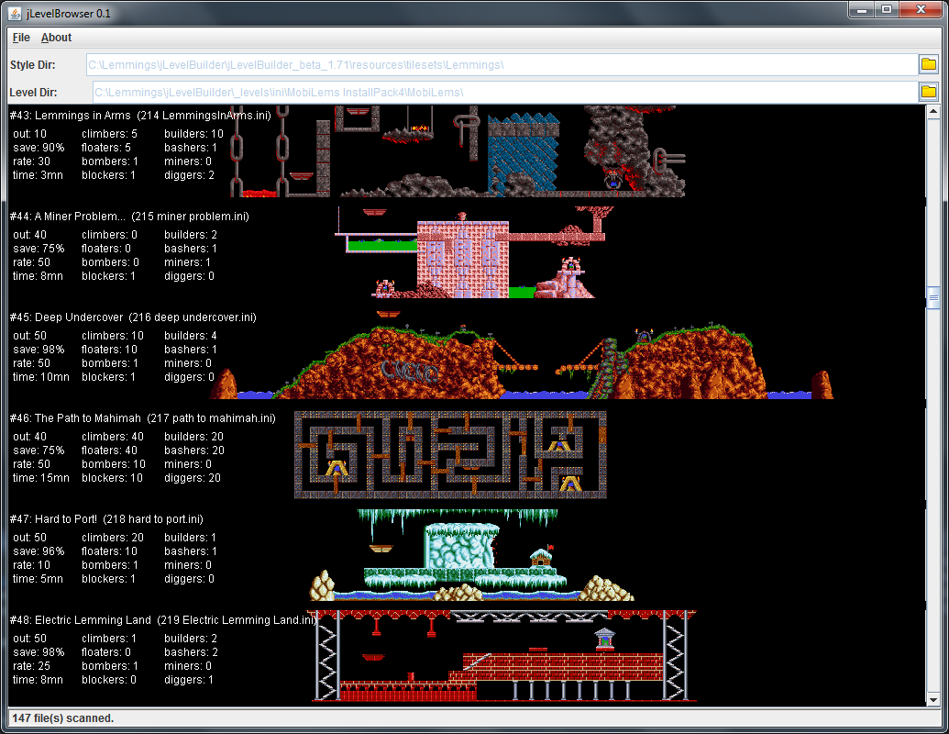Click 'out: 40' in level #44

[x=29, y=235]
